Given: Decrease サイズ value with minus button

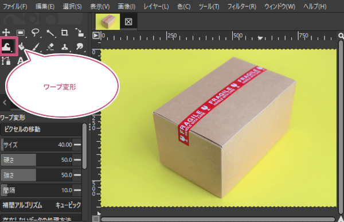Looking at the screenshot, I should point(77,145).
